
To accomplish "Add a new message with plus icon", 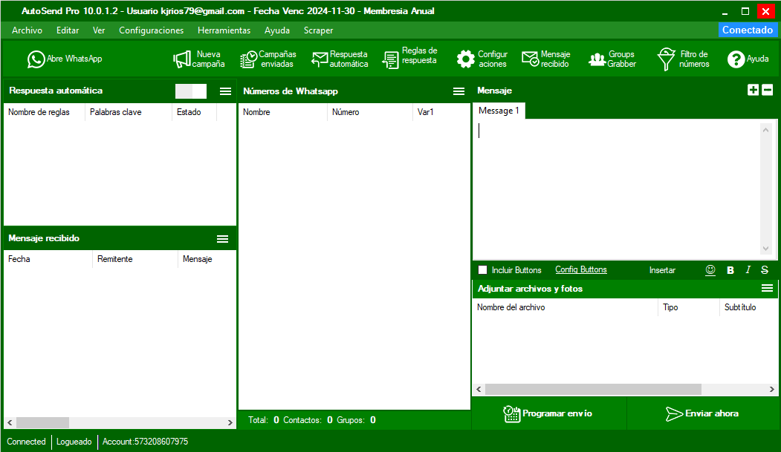I will click(x=753, y=90).
